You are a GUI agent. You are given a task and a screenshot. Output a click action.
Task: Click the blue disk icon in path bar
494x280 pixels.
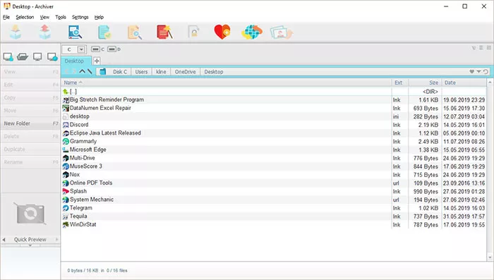point(103,72)
